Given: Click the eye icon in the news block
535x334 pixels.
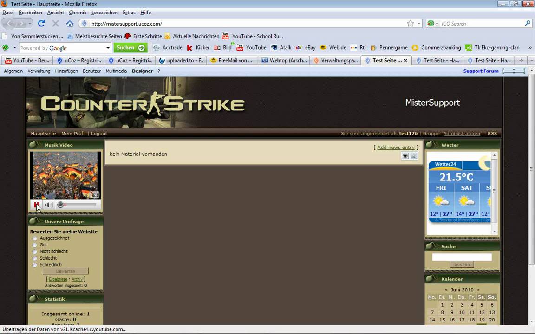Looking at the screenshot, I should point(405,156).
